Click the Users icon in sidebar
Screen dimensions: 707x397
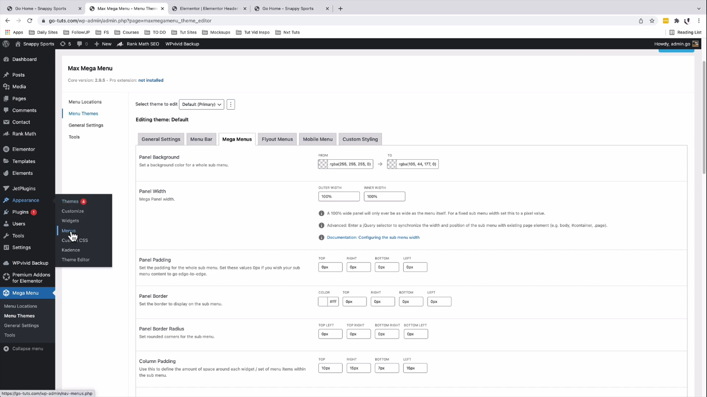pyautogui.click(x=6, y=224)
